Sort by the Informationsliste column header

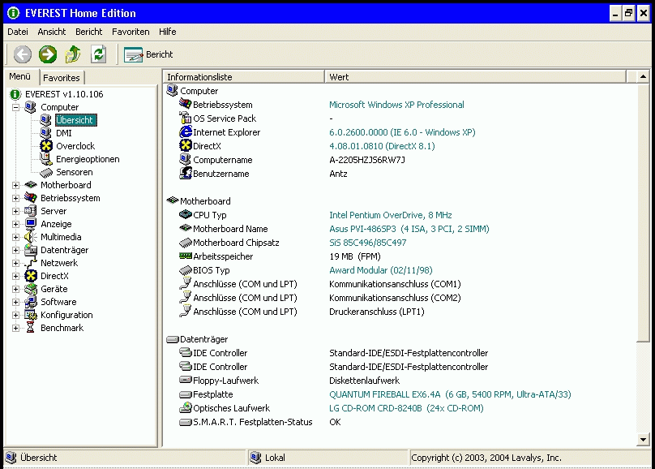tap(244, 77)
